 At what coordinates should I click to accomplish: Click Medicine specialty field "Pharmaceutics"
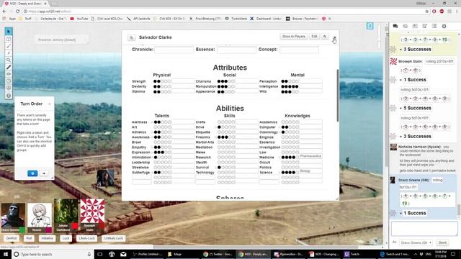click(310, 156)
